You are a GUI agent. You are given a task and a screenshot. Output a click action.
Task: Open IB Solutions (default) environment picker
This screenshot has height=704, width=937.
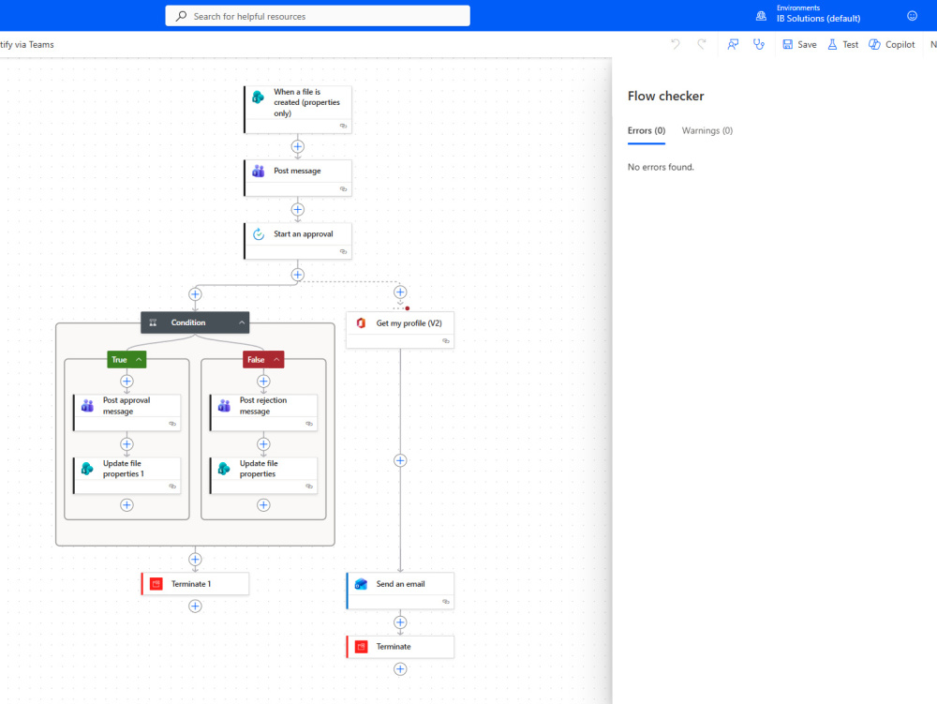(x=818, y=19)
